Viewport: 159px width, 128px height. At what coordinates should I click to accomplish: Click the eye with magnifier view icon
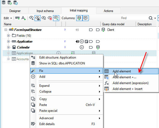pos(31,18)
